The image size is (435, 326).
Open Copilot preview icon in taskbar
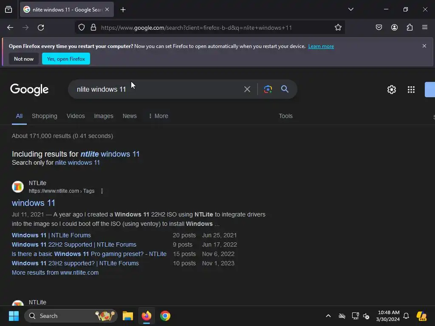421,316
